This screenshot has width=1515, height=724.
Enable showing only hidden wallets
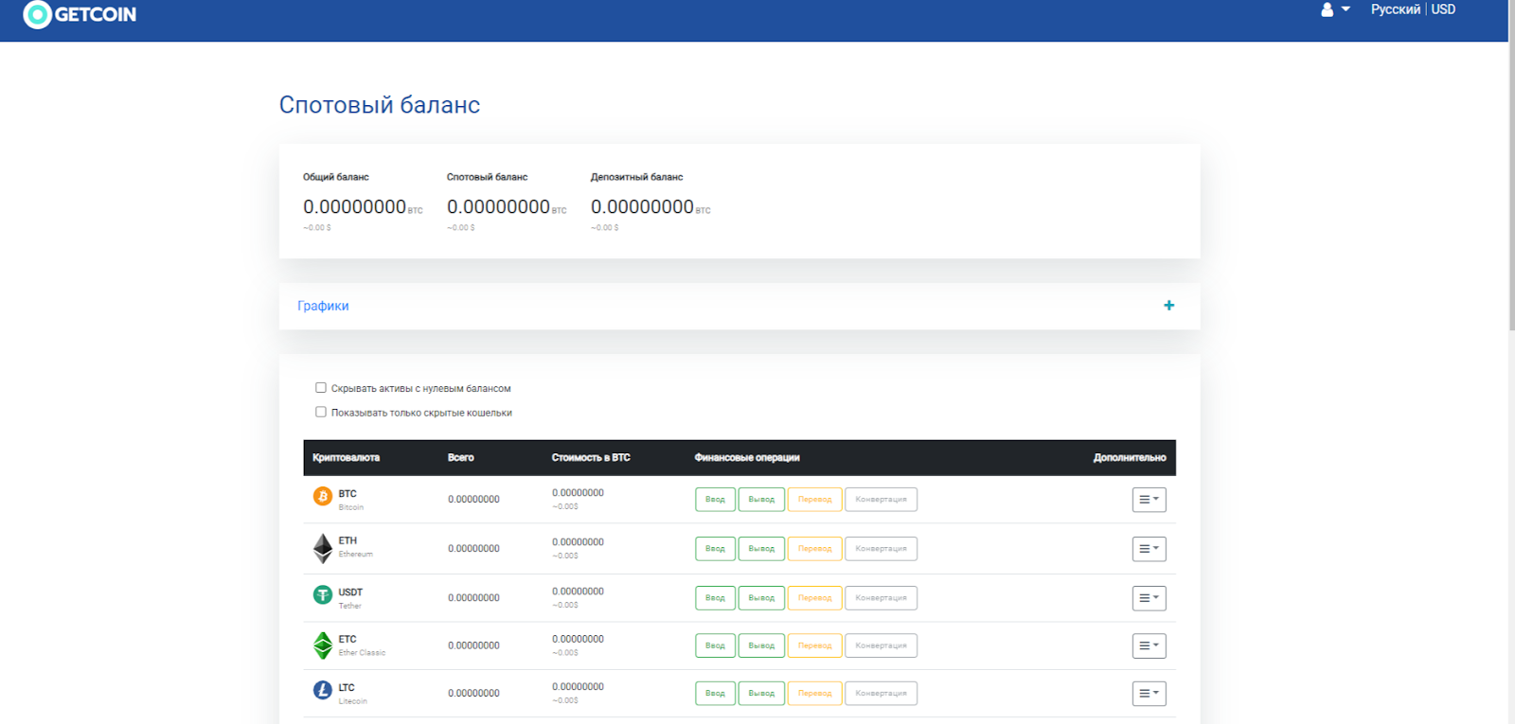[x=321, y=413]
